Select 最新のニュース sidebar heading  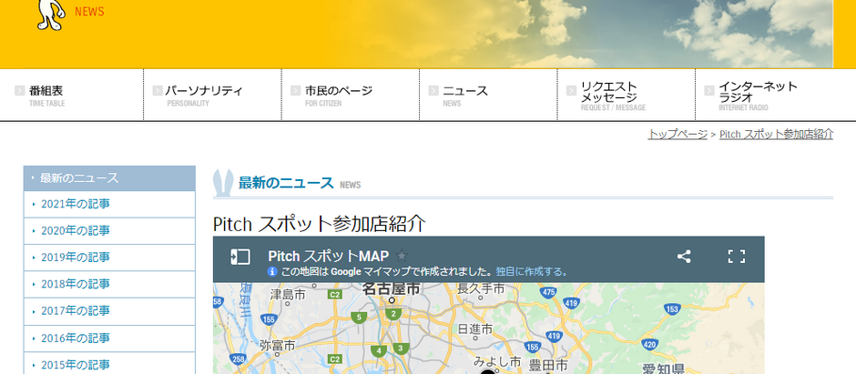[x=109, y=178]
